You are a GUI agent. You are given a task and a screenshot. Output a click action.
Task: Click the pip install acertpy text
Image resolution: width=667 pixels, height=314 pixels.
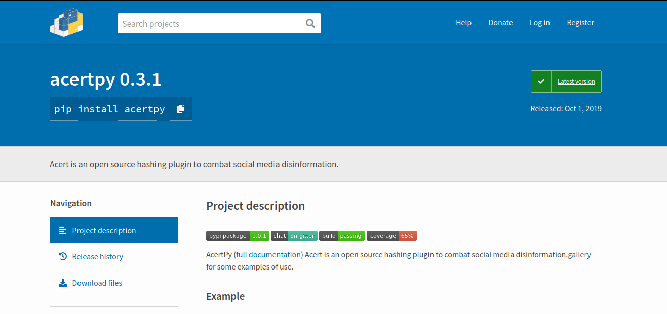pos(109,109)
